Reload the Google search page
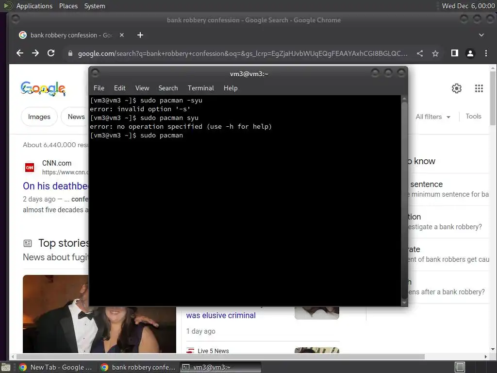This screenshot has height=373, width=497. pyautogui.click(x=51, y=53)
